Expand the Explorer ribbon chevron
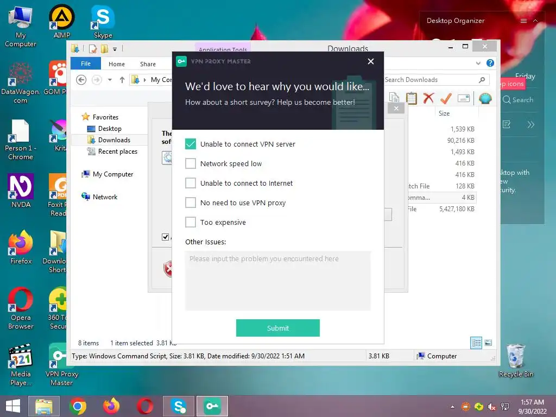This screenshot has height=417, width=556. tap(478, 63)
